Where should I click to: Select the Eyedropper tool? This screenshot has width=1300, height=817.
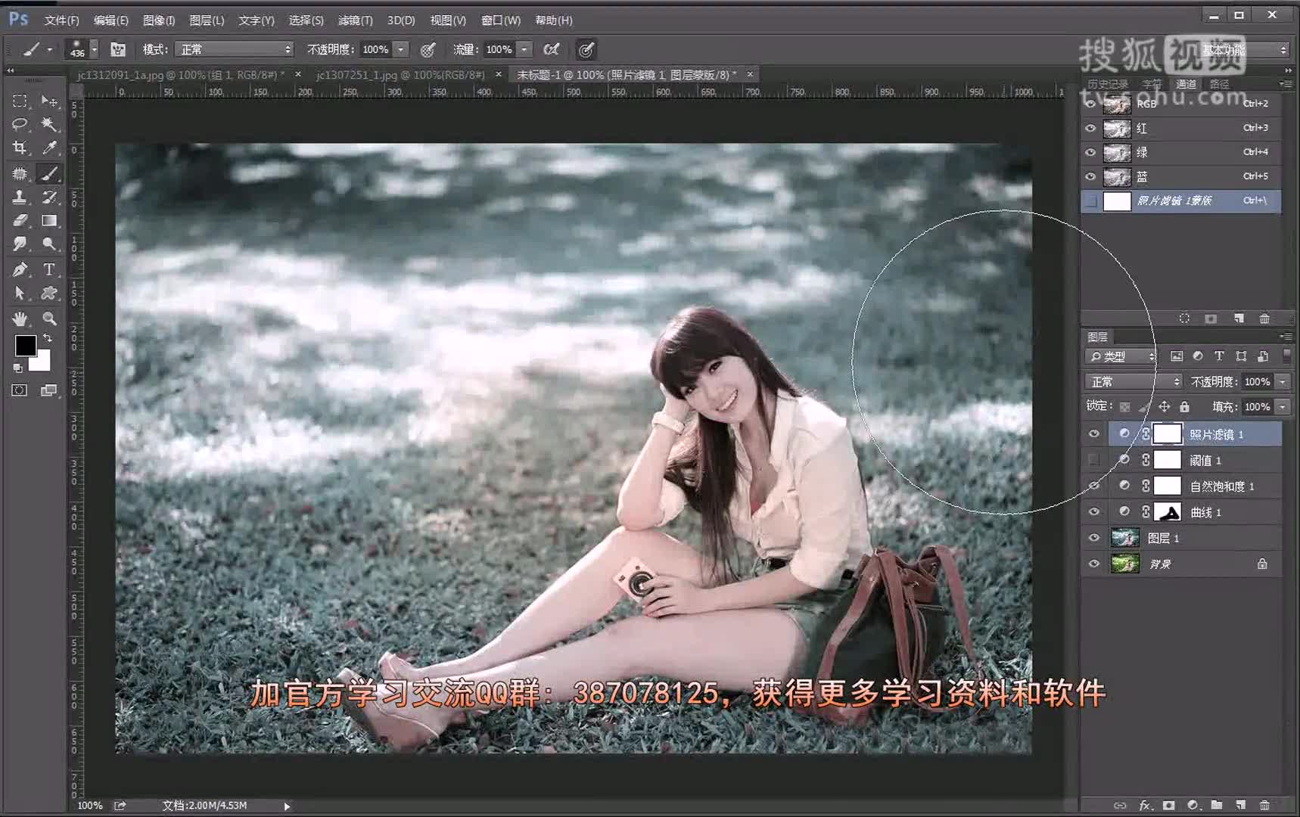point(49,148)
